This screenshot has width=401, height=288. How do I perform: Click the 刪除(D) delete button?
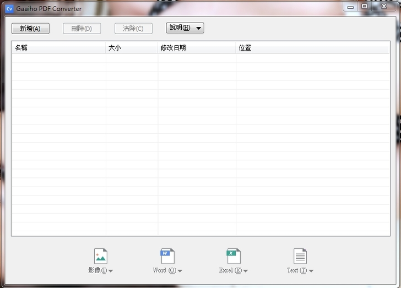(x=82, y=29)
